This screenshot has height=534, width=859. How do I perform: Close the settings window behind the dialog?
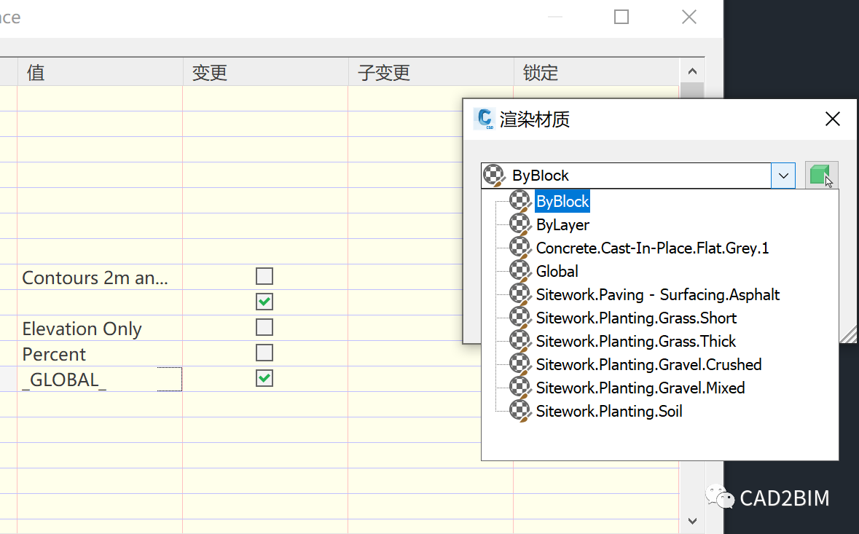tap(689, 17)
